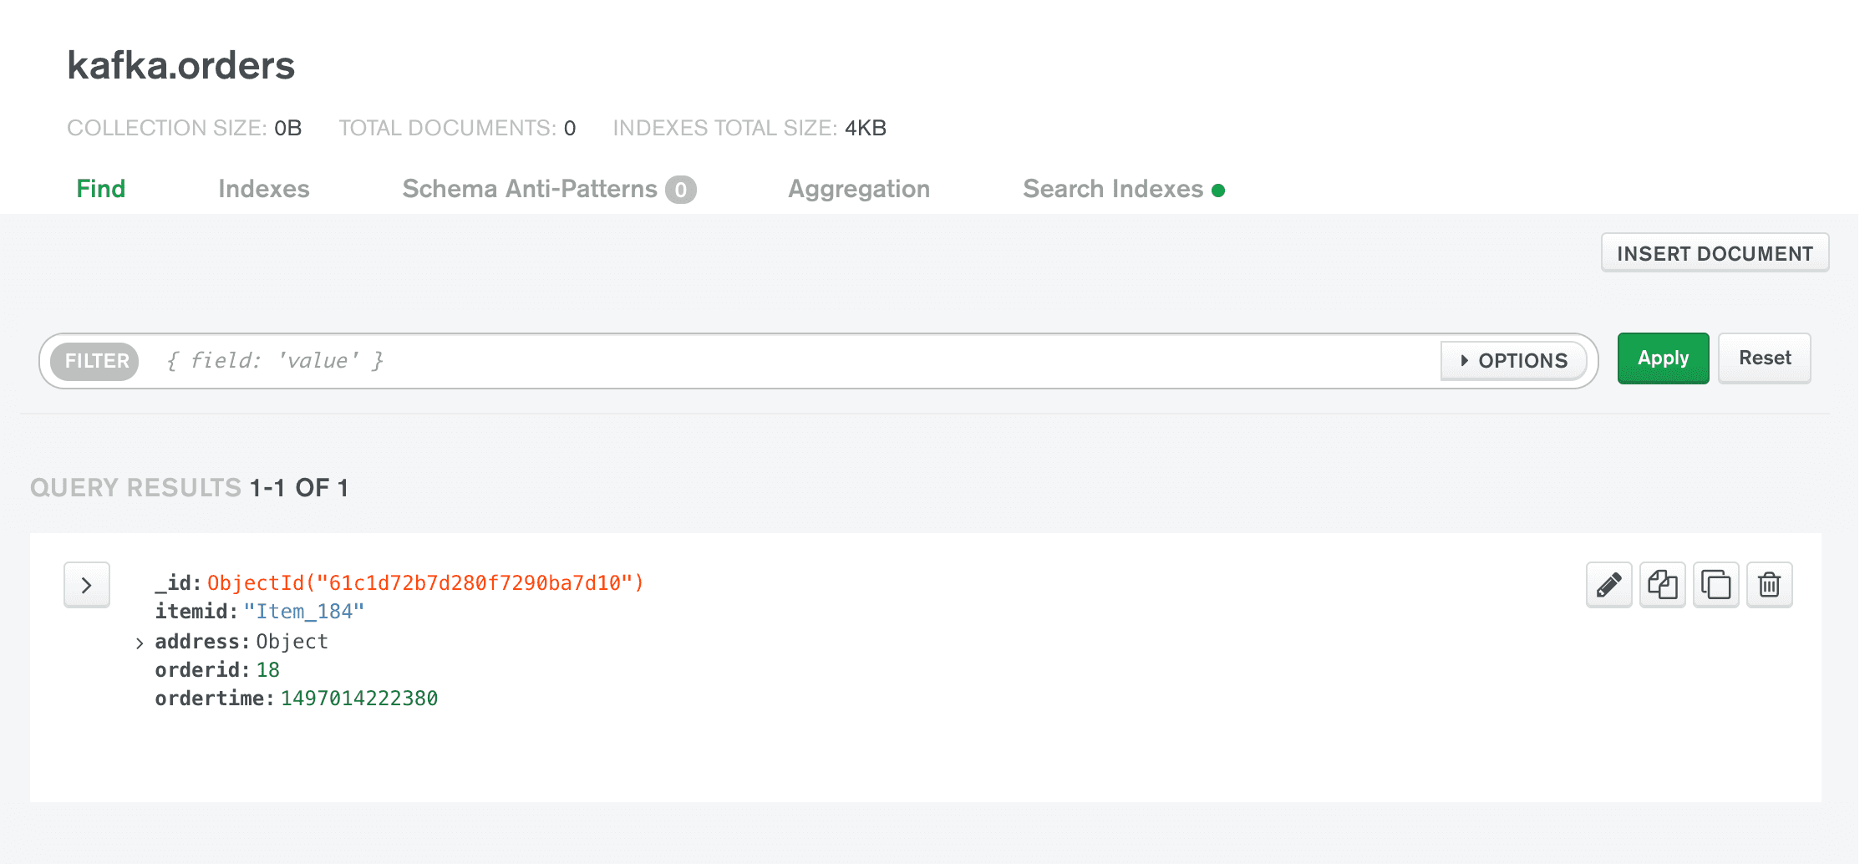Delete the document via trash icon
The image size is (1875, 864).
tap(1769, 585)
